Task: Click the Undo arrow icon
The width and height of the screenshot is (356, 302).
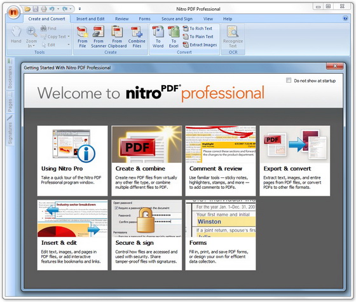Action: point(52,9)
